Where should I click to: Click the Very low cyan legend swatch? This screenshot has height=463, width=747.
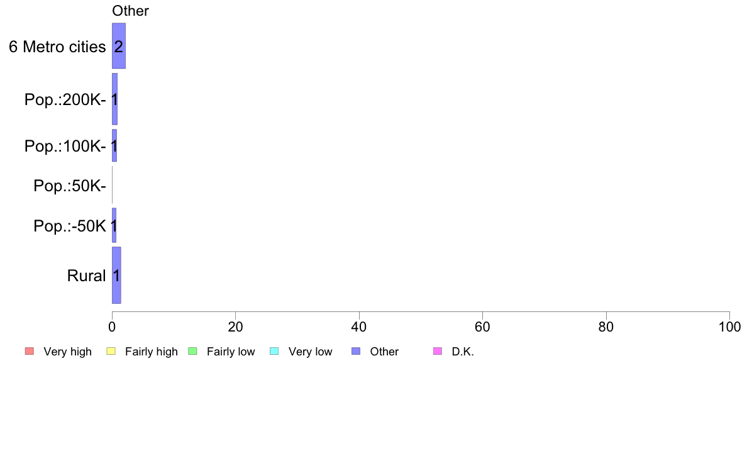point(274,352)
